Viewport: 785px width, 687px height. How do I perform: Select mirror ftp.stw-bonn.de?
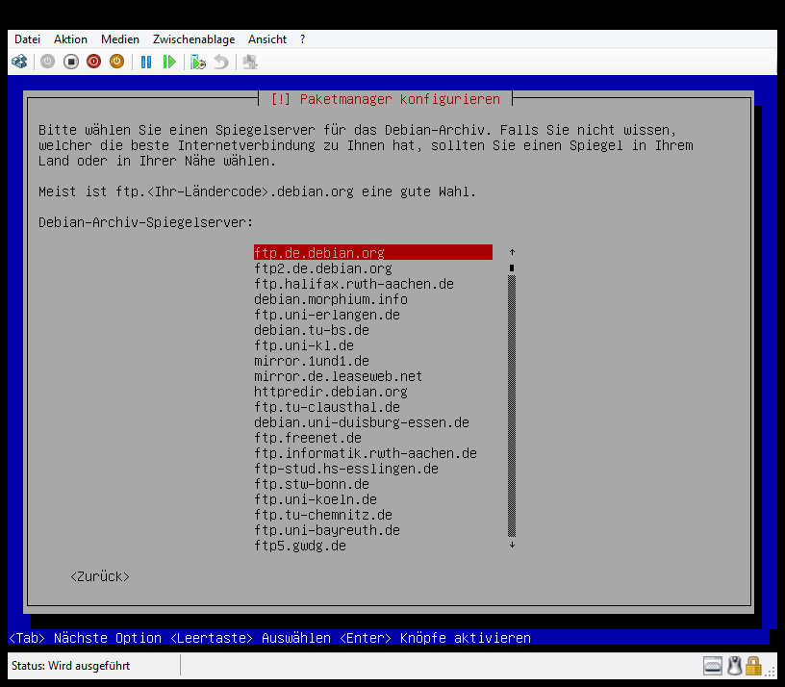point(312,484)
